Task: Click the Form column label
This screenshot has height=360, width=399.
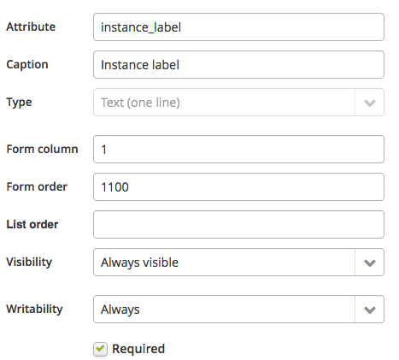Action: tap(42, 149)
